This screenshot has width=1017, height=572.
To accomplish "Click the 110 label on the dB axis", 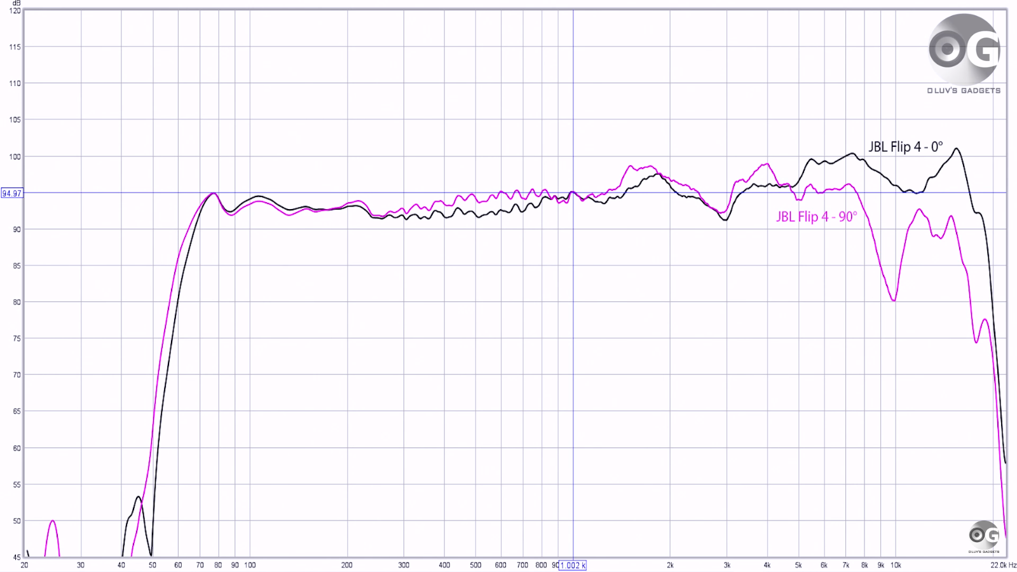I will click(x=15, y=83).
